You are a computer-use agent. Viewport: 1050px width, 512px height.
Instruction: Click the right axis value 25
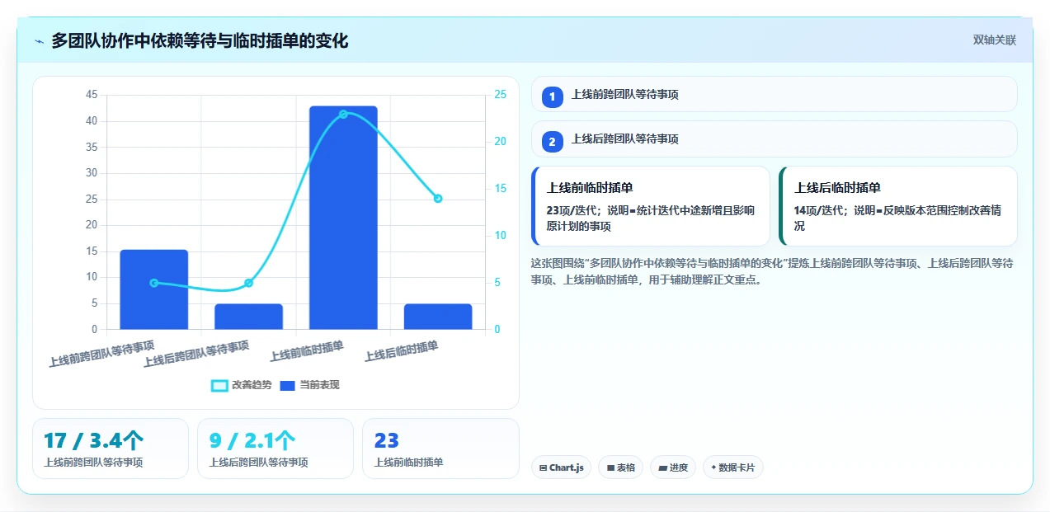[x=501, y=95]
